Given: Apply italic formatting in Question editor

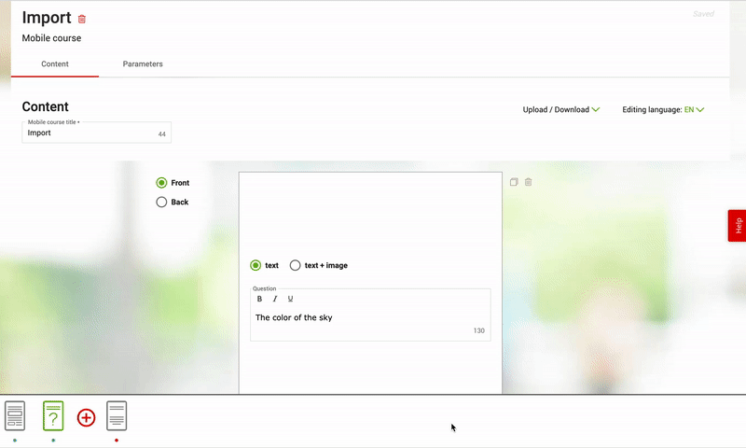Looking at the screenshot, I should [275, 299].
